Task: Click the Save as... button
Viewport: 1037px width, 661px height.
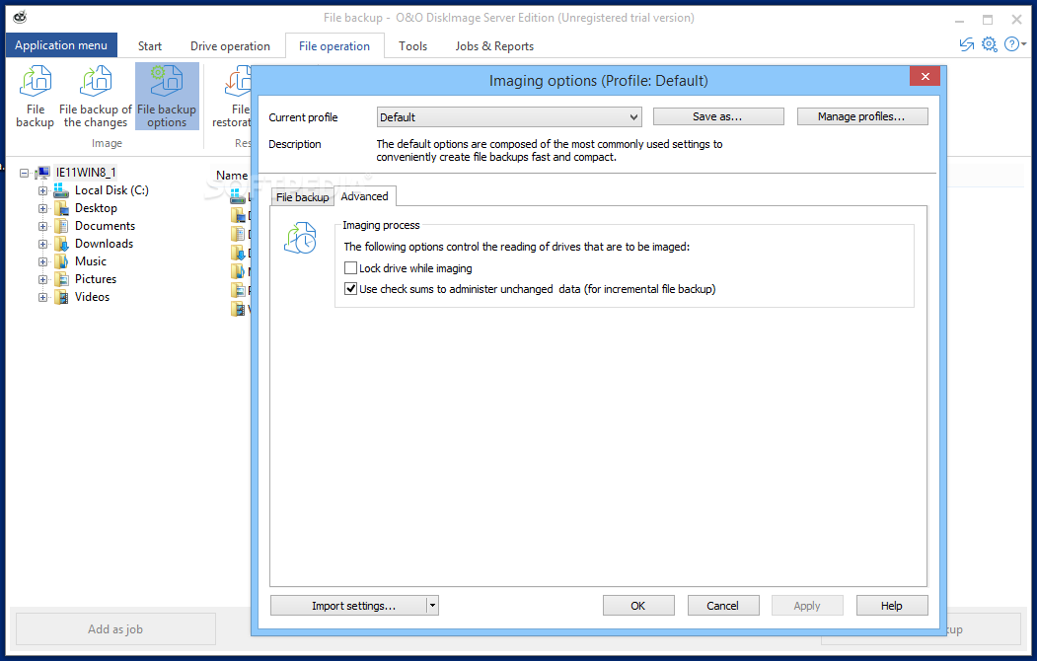Action: (718, 116)
